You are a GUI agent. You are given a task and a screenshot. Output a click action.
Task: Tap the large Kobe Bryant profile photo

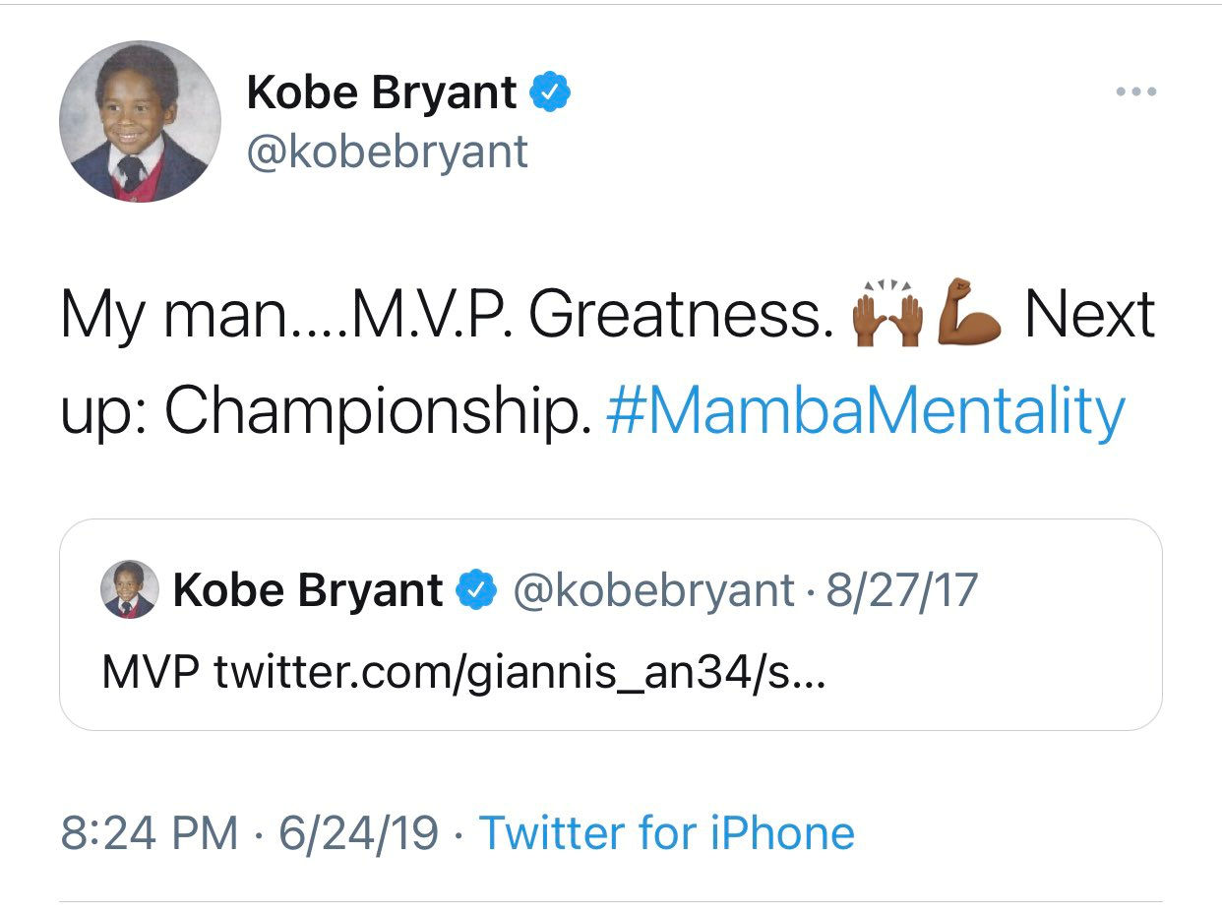[140, 122]
